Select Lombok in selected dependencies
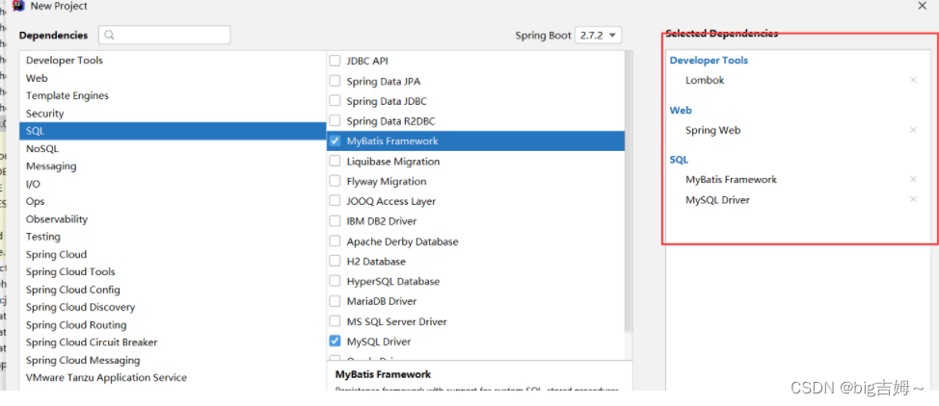The width and height of the screenshot is (939, 406). pyautogui.click(x=705, y=80)
